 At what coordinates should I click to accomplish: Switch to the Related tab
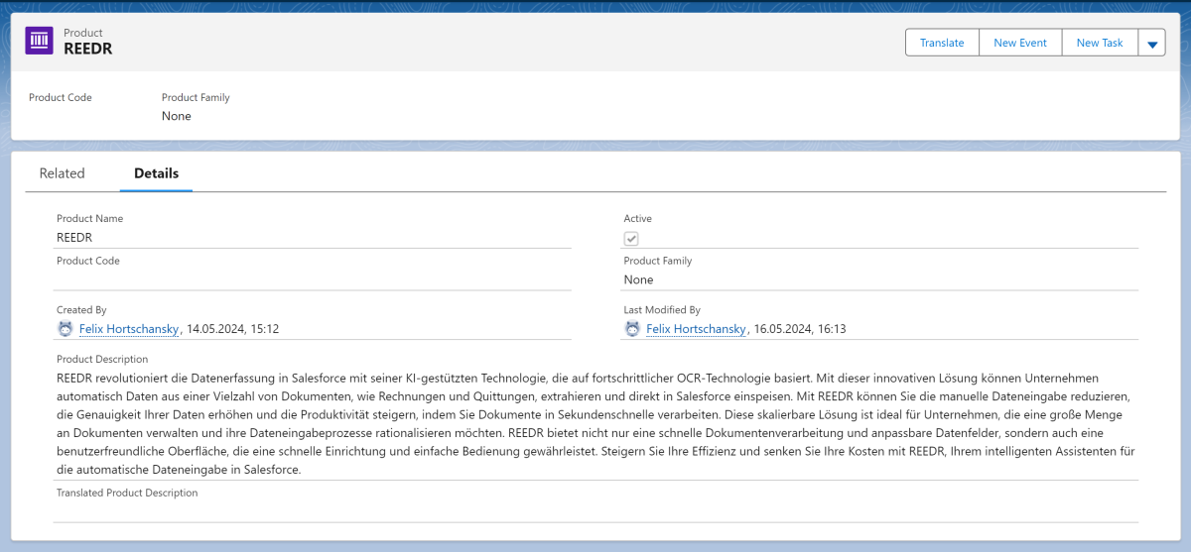(62, 173)
